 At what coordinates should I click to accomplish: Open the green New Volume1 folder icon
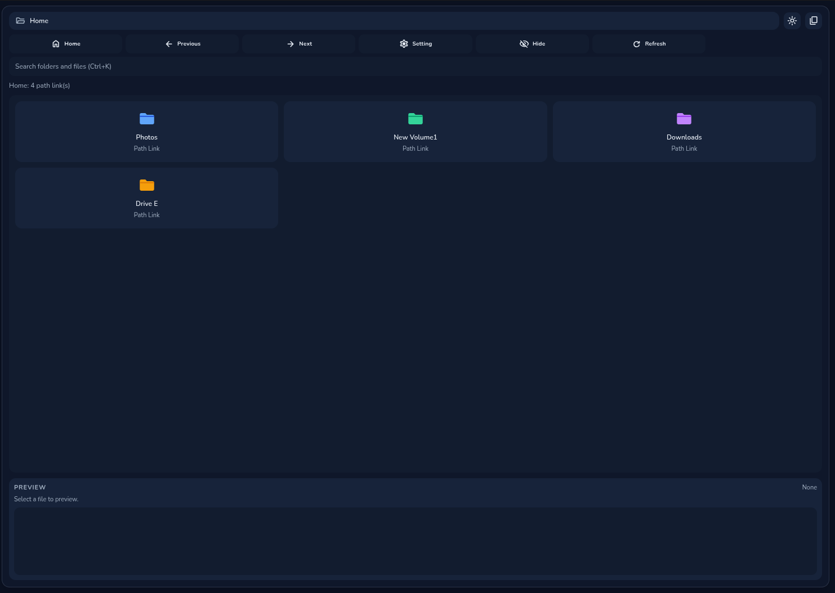point(416,119)
